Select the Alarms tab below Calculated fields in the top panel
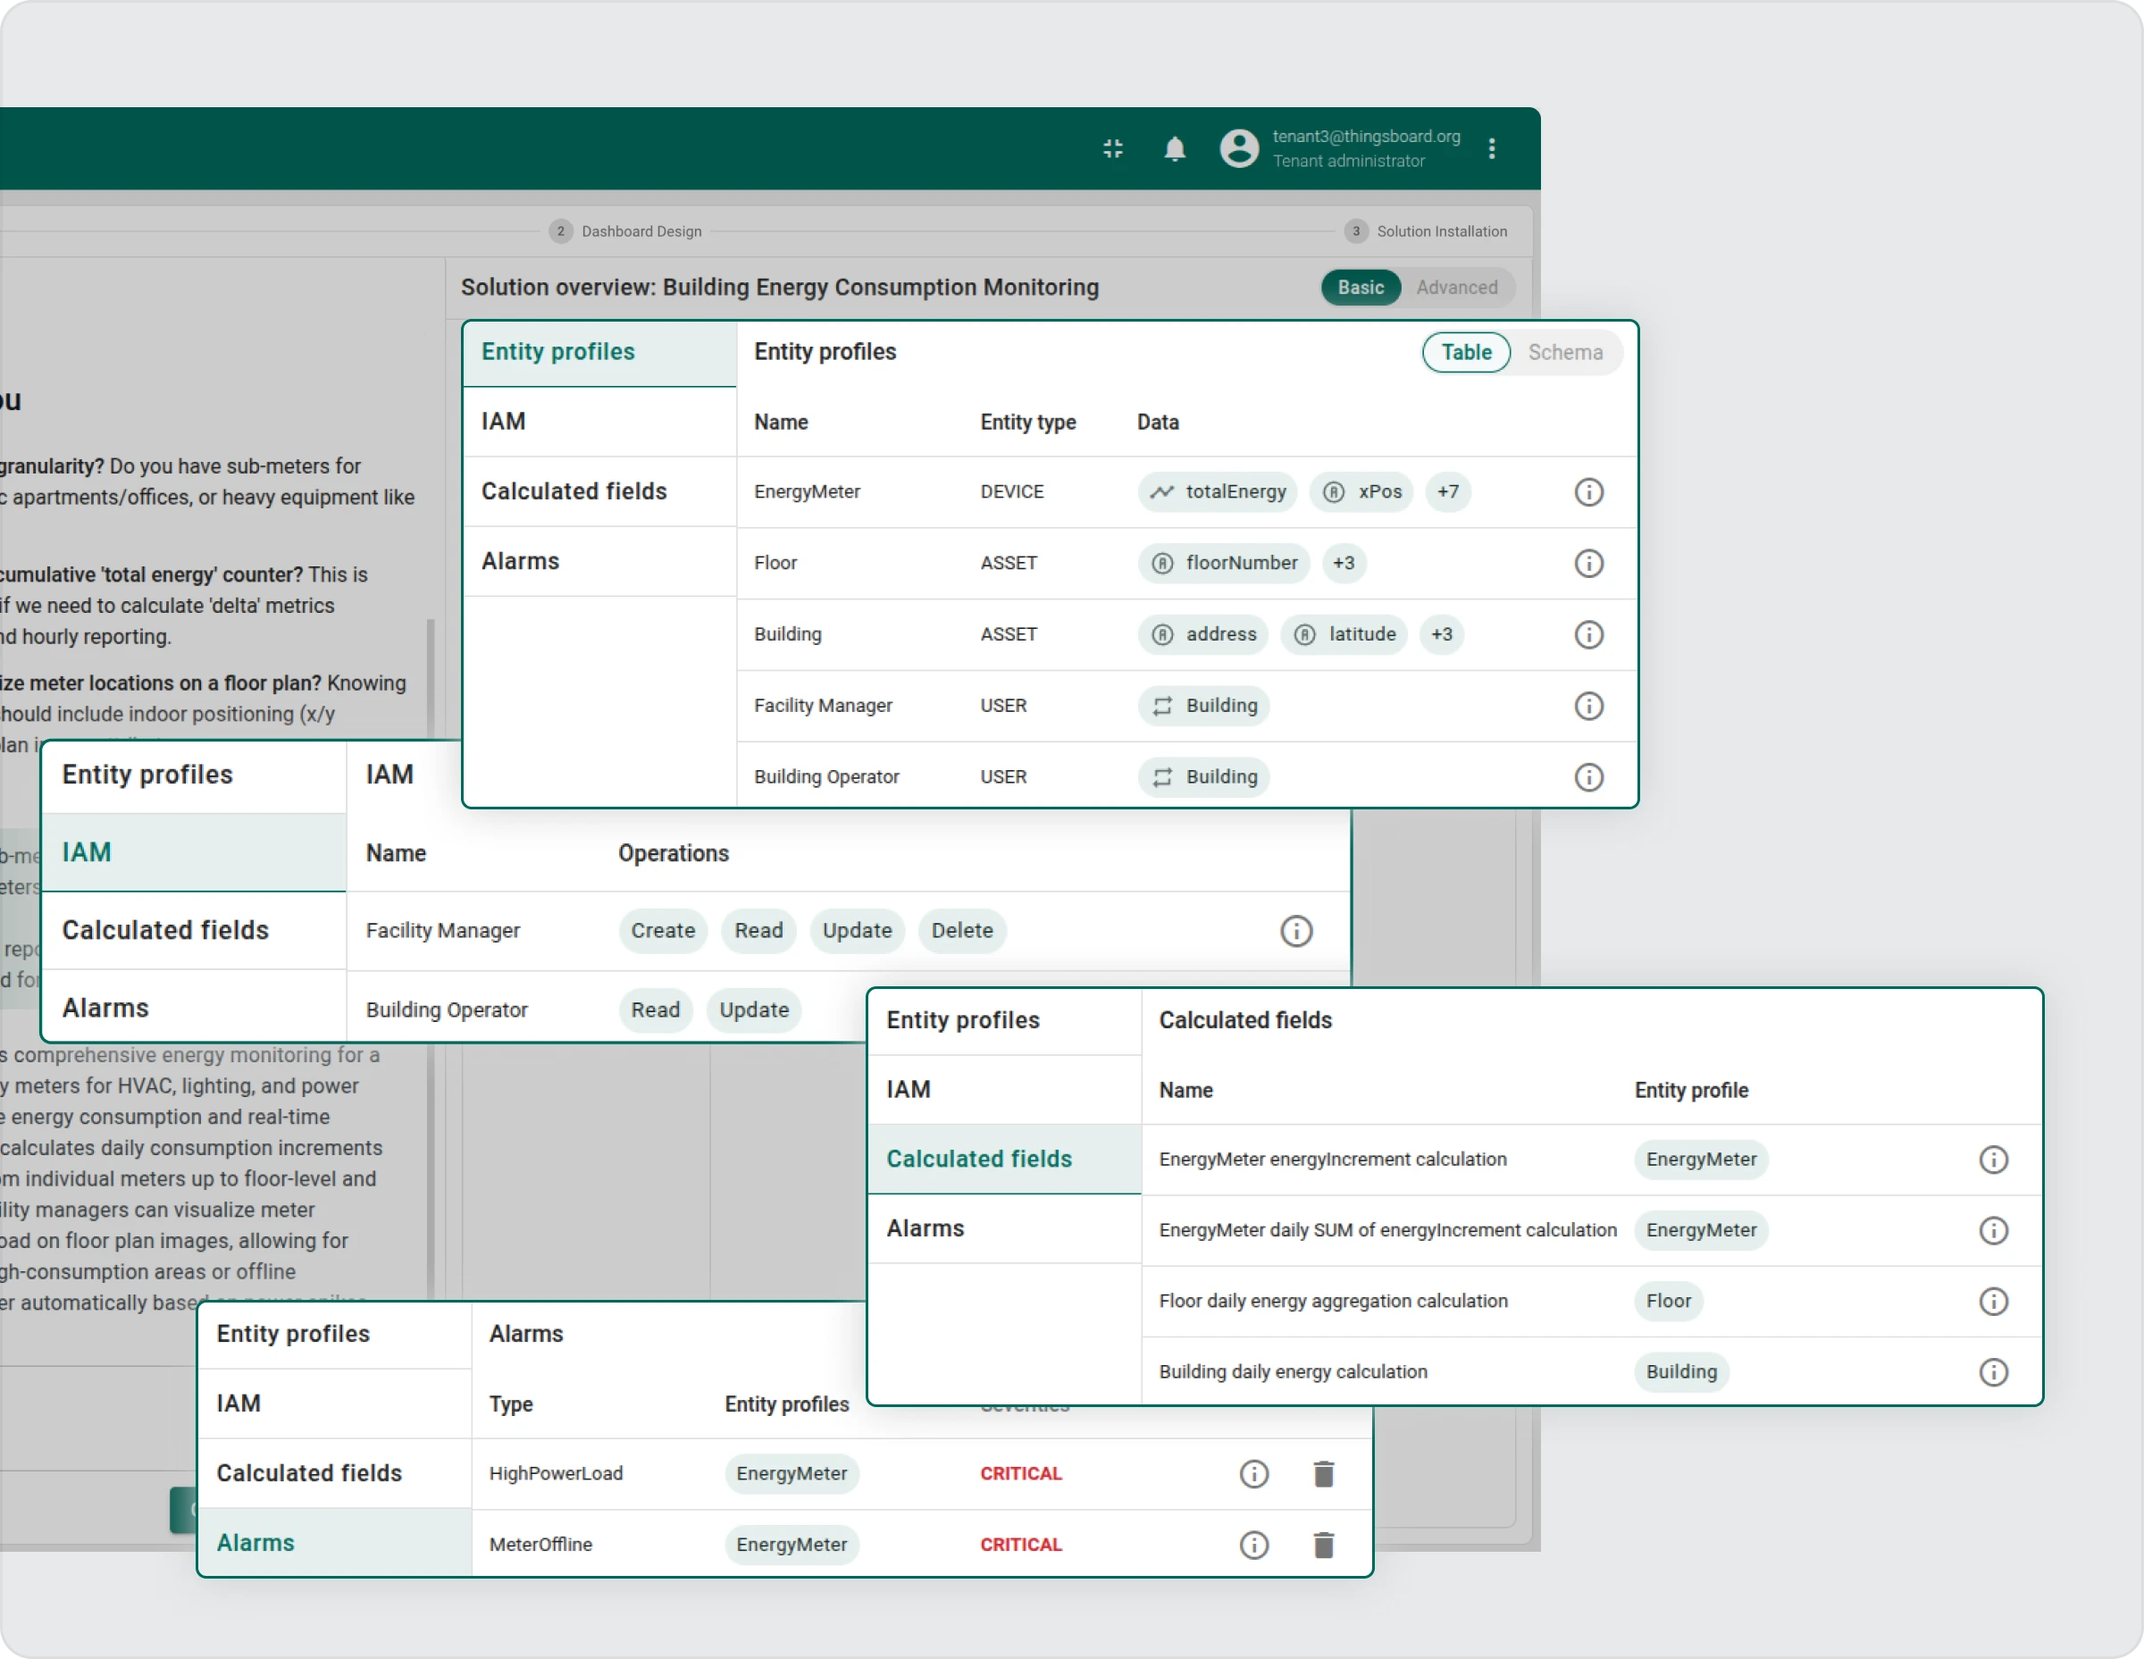The height and width of the screenshot is (1659, 2144). 520,562
